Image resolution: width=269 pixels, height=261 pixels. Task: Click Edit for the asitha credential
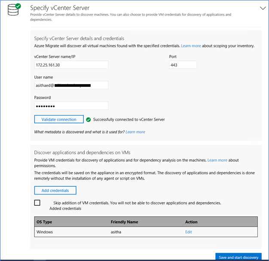(x=188, y=232)
